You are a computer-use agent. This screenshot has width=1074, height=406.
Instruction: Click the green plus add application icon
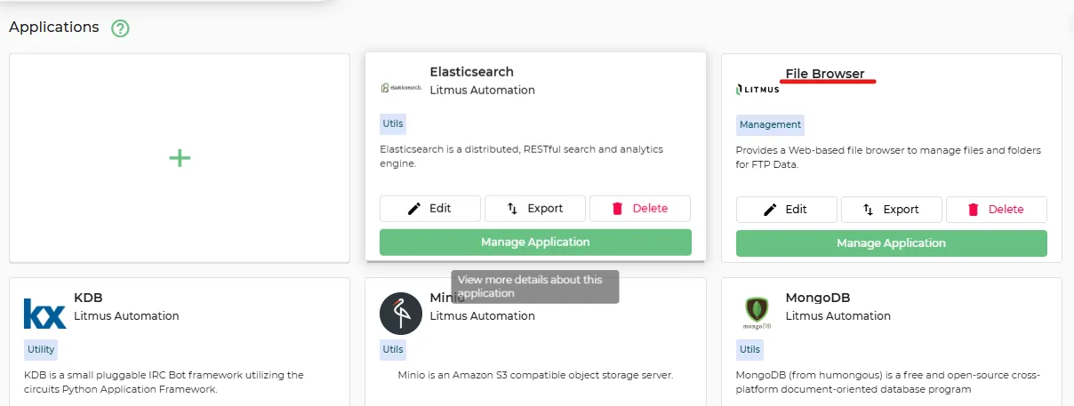coord(180,158)
